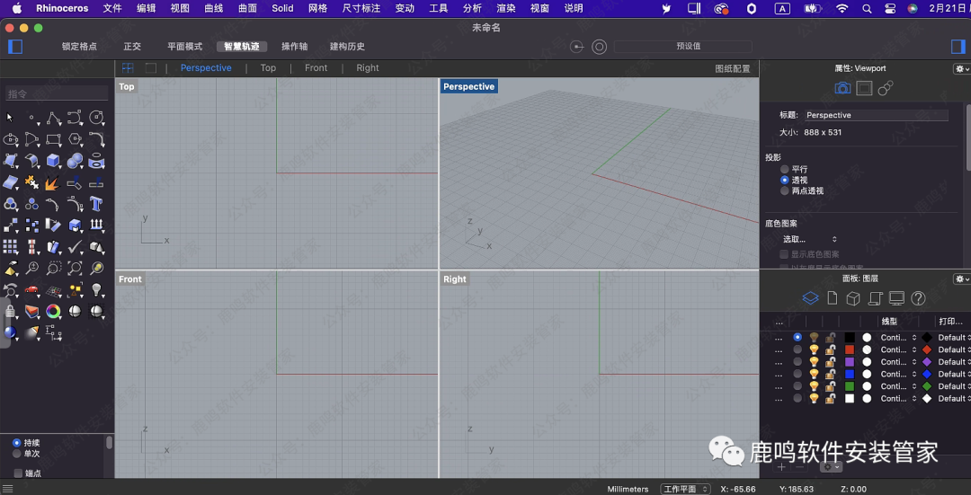Enable the 端点 osnap checkbox
This screenshot has width=971, height=495.
18,473
